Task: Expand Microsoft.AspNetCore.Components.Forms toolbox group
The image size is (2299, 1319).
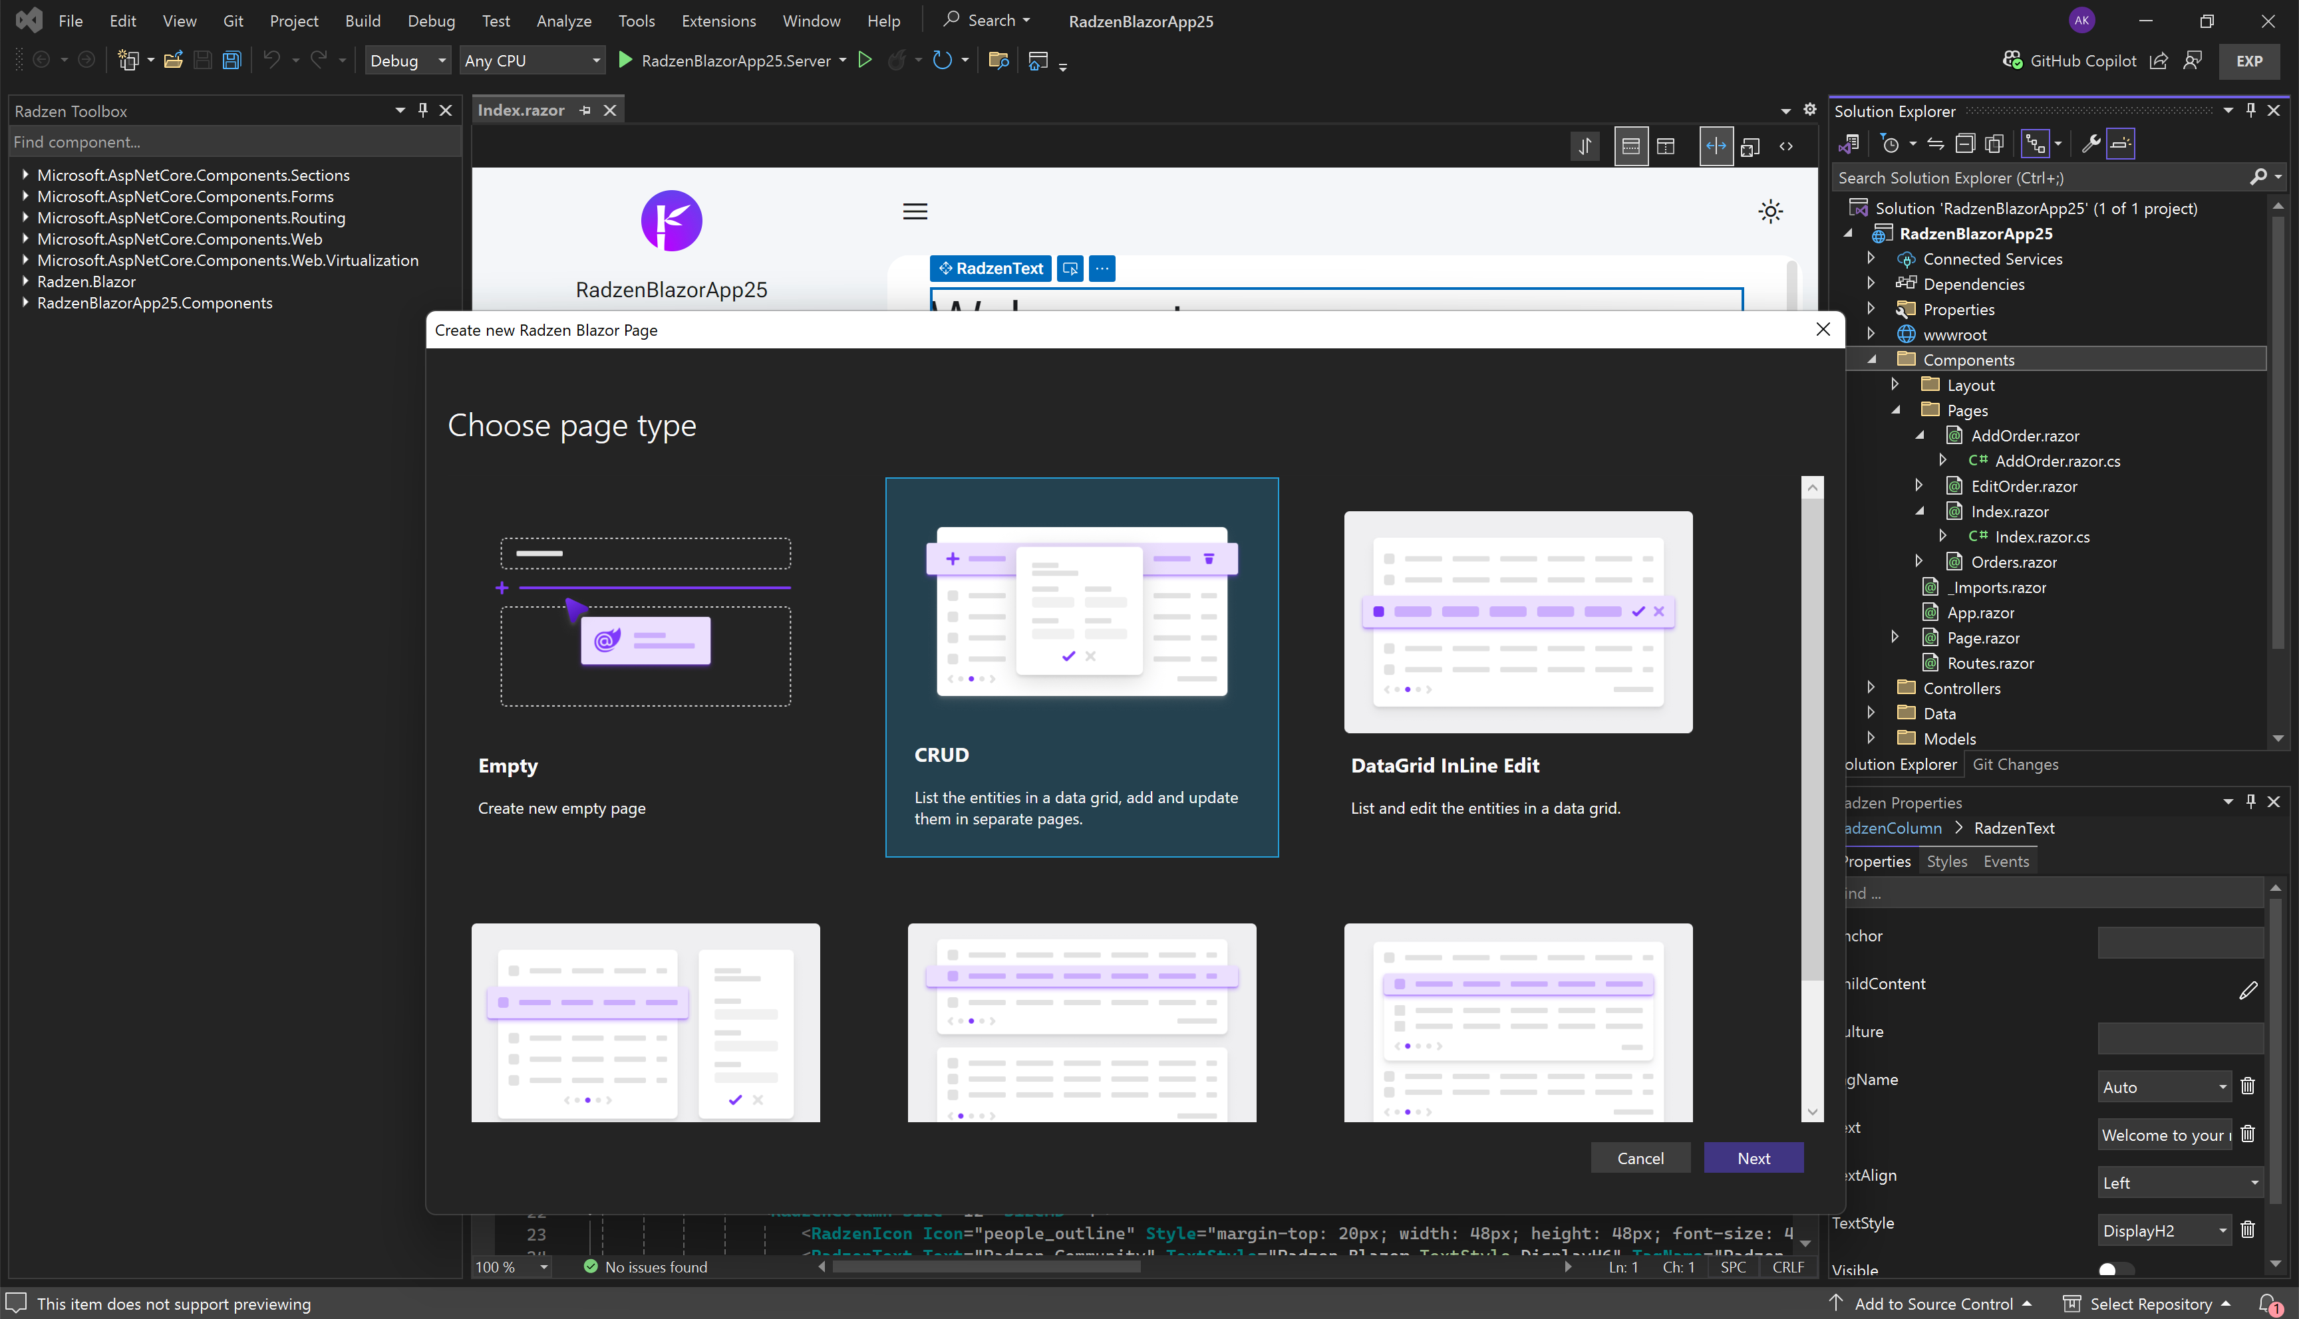Action: point(25,197)
